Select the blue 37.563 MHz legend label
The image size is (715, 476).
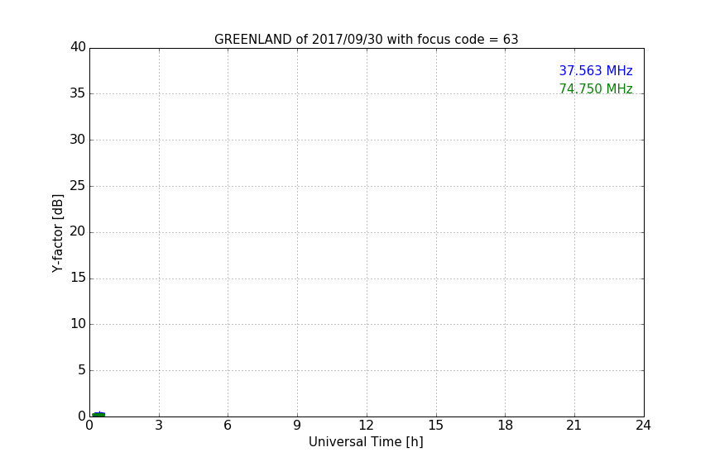[x=596, y=70]
